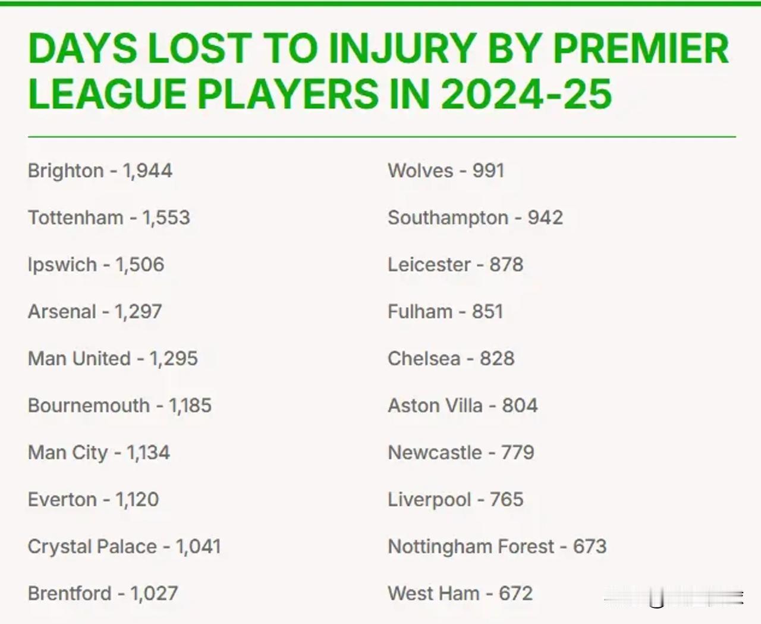Select the Brighton - 1,944 entry
Viewport: 761px width, 624px height.
pyautogui.click(x=100, y=171)
